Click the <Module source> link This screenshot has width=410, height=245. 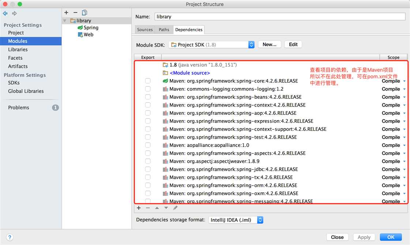(x=190, y=73)
